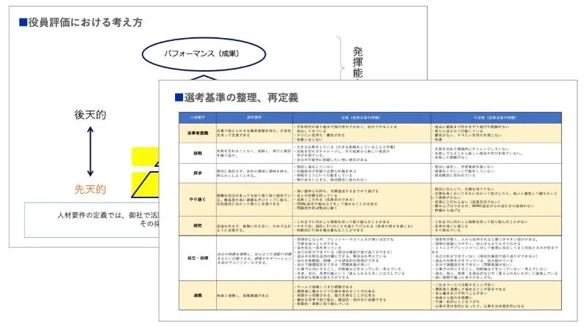This screenshot has width=586, height=327.
Task: Click the 採用要件 cell in the やり抜く row
Action: pos(254,199)
